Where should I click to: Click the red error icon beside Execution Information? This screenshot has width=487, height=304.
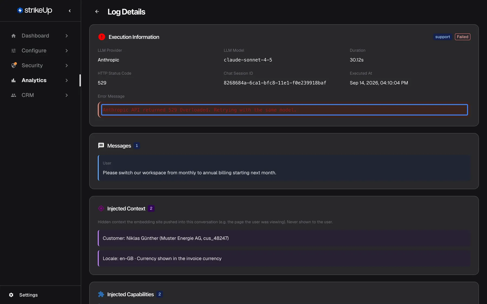coord(102,37)
